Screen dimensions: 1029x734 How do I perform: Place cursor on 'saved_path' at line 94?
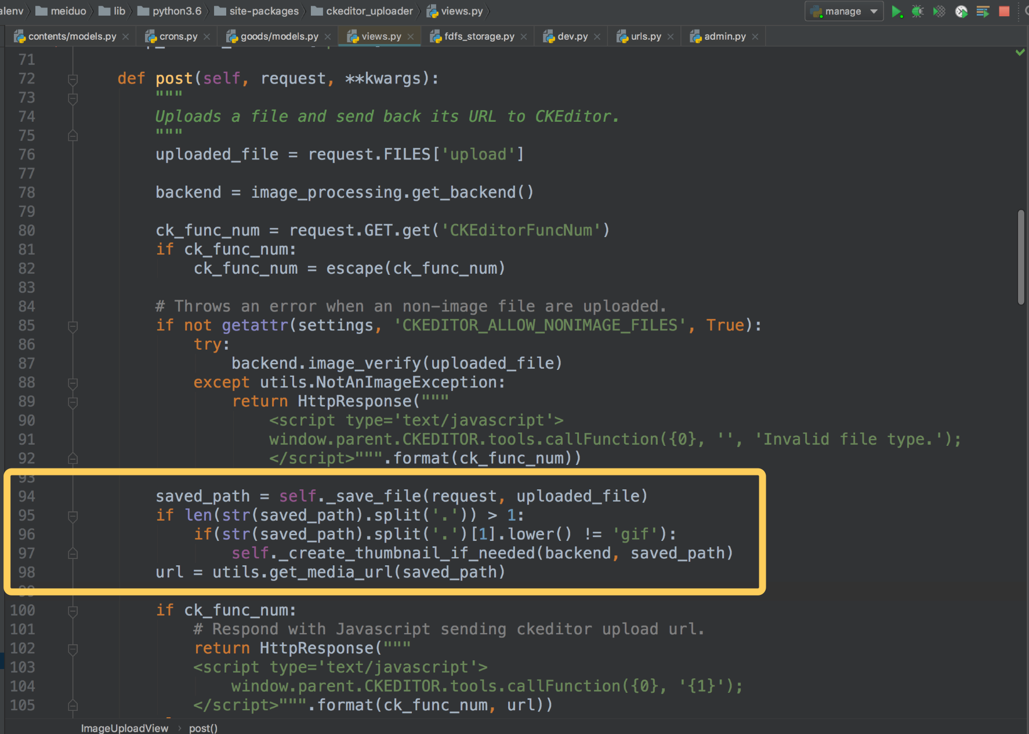[202, 496]
